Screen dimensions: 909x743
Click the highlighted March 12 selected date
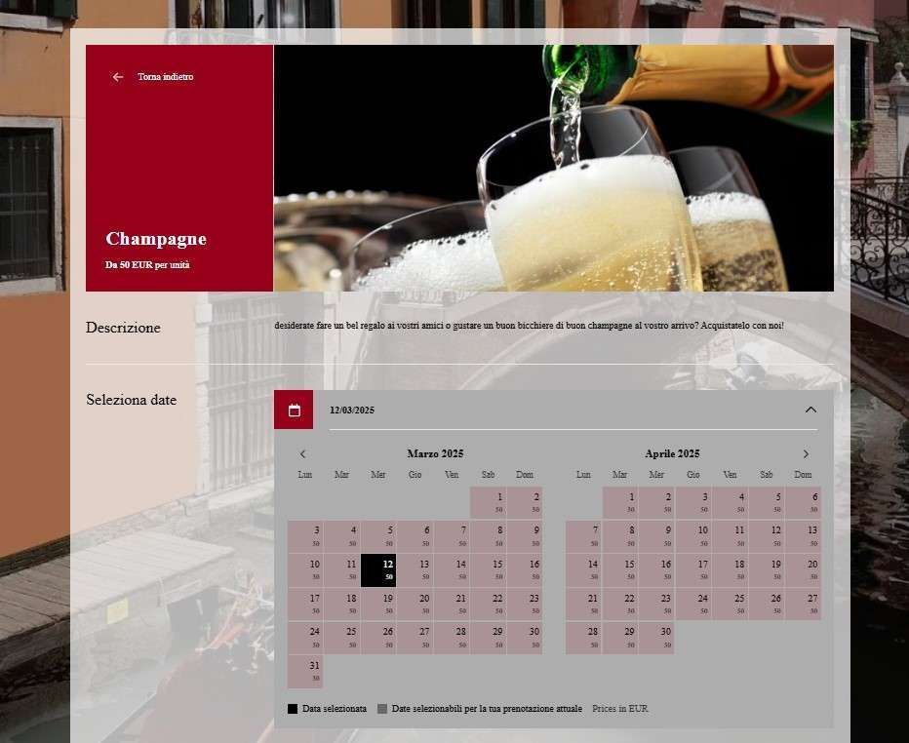(376, 568)
